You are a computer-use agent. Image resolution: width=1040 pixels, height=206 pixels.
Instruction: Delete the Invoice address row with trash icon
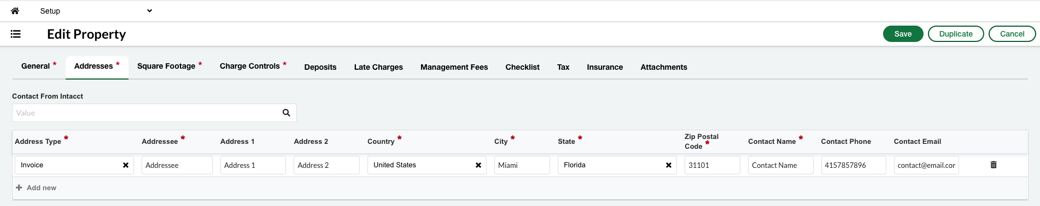click(994, 165)
